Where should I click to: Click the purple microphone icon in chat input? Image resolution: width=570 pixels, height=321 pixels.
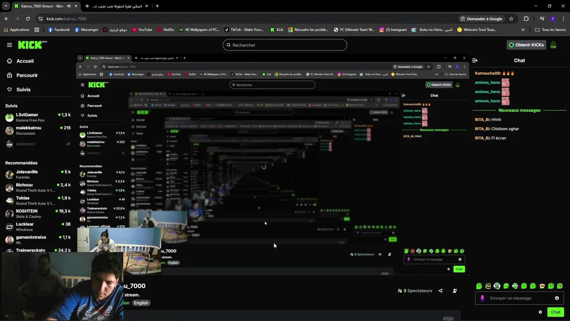482,298
